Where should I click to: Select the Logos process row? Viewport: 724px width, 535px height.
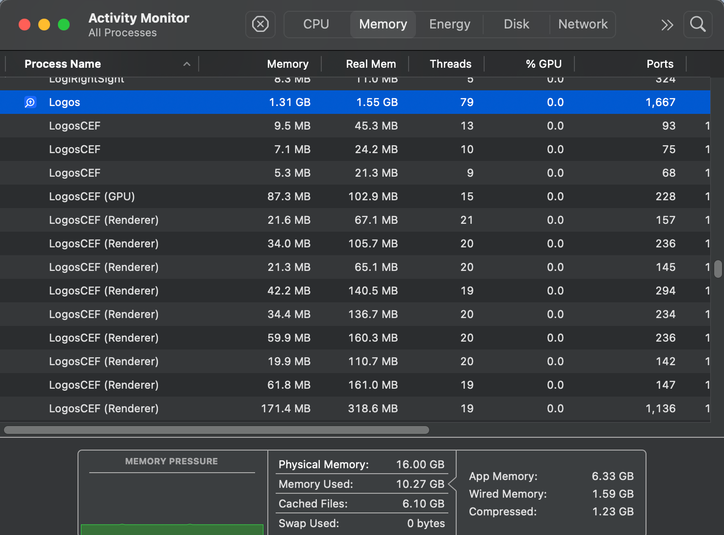pyautogui.click(x=355, y=102)
